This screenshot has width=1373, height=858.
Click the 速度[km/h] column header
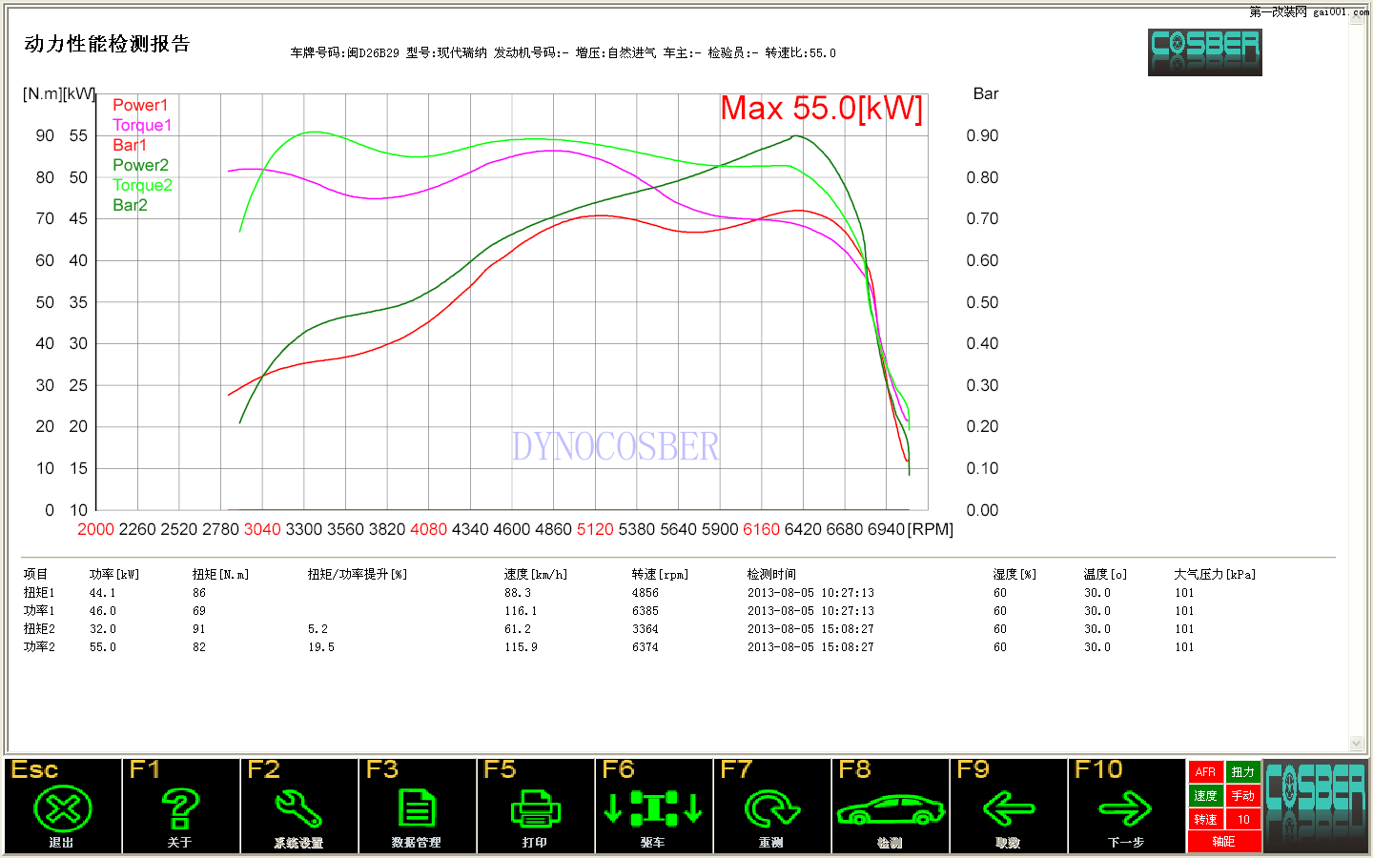tap(536, 575)
